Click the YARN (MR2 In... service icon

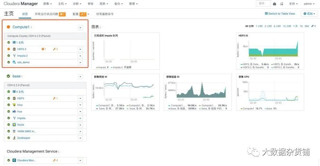[x=14, y=131]
